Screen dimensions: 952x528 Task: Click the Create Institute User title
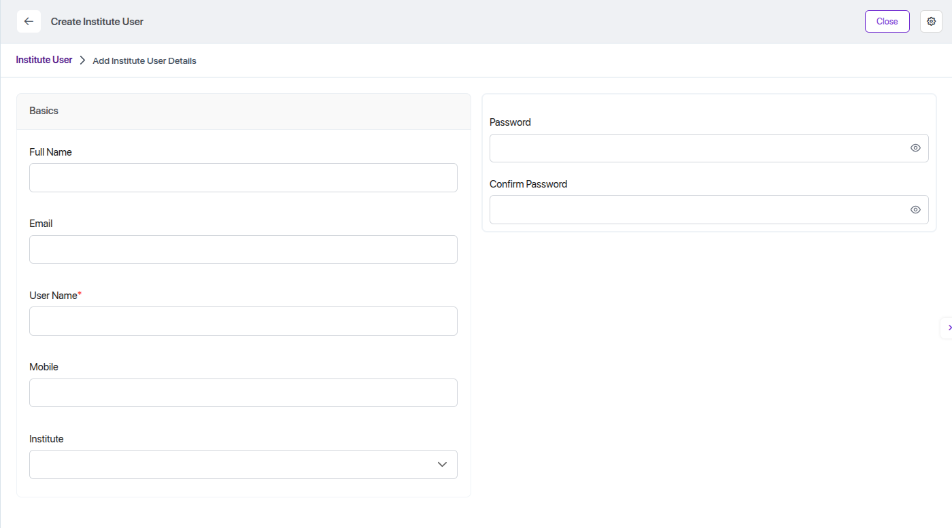click(97, 22)
